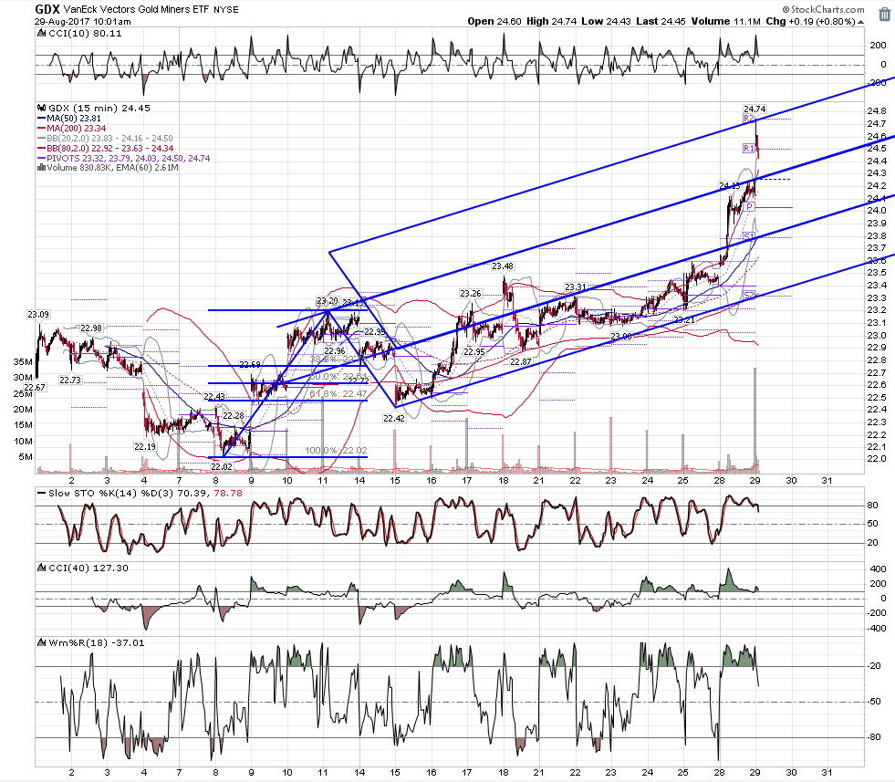
Task: Click the 'Chg +0.19 (+0.80%)' header value
Action: (x=810, y=21)
